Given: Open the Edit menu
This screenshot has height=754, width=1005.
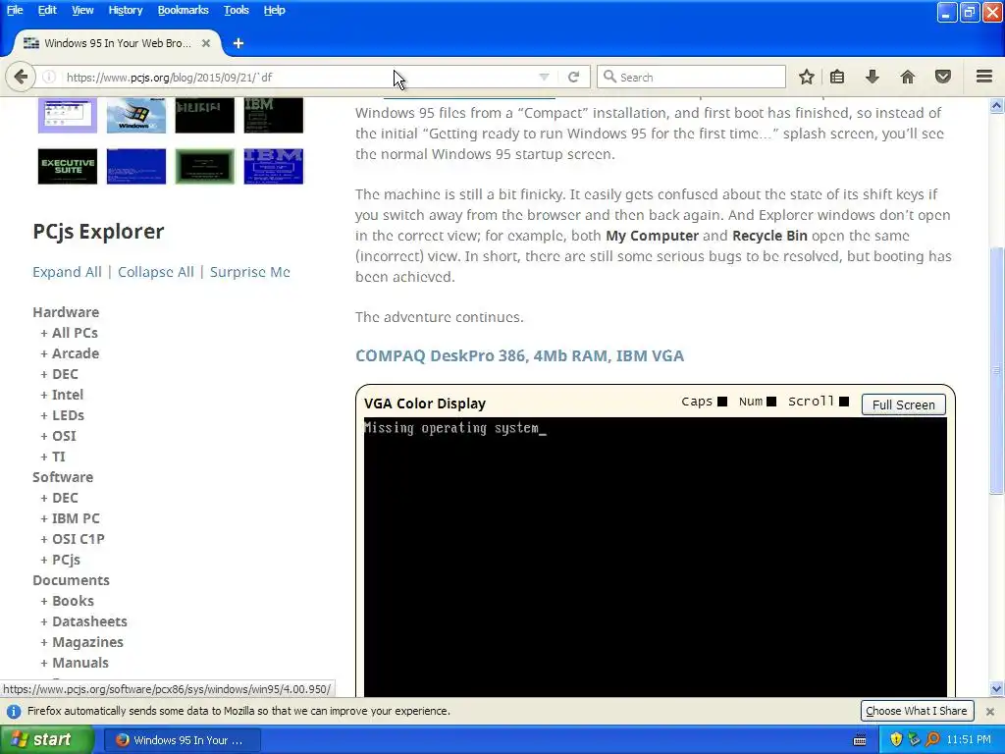Looking at the screenshot, I should tap(47, 10).
